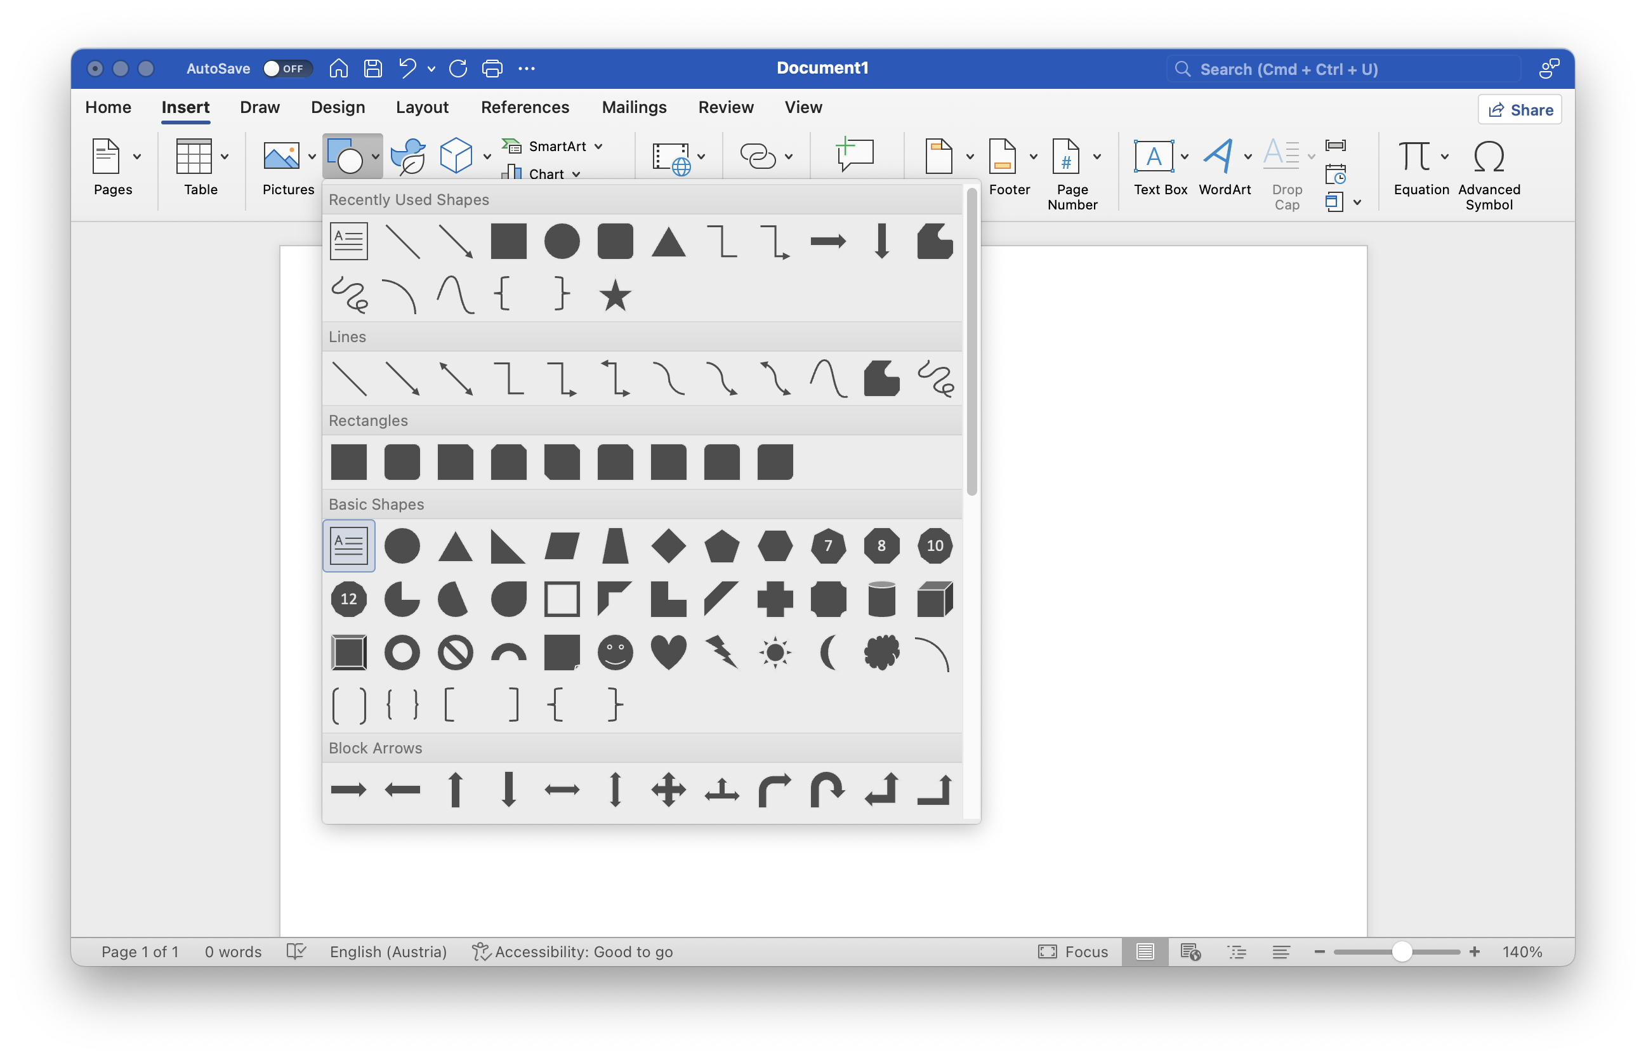The width and height of the screenshot is (1646, 1060).
Task: Select the U-turn arrow in Block Arrows
Action: 828,789
